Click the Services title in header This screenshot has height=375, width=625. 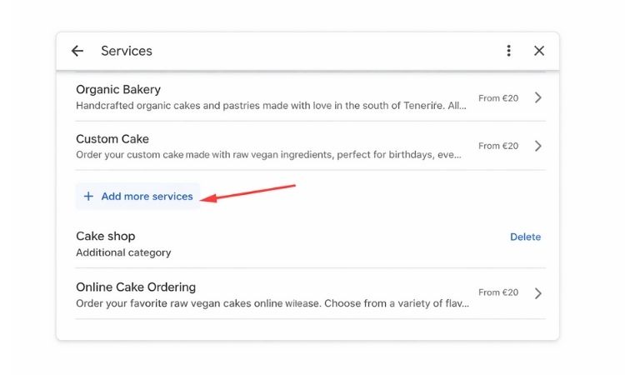tap(127, 51)
